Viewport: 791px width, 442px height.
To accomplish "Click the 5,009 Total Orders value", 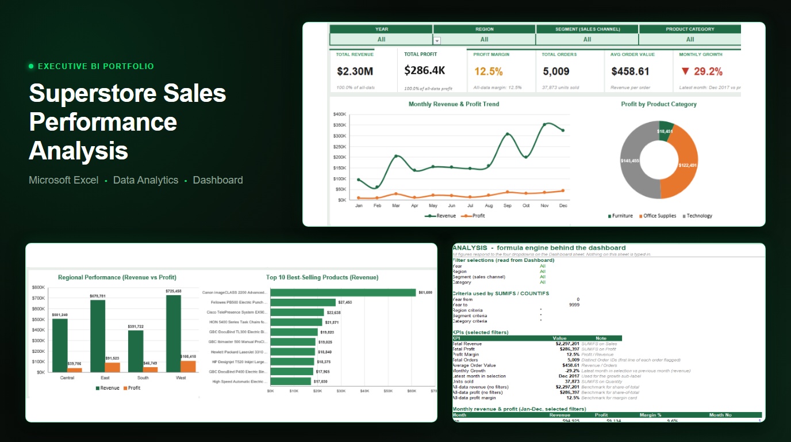I will (x=556, y=71).
